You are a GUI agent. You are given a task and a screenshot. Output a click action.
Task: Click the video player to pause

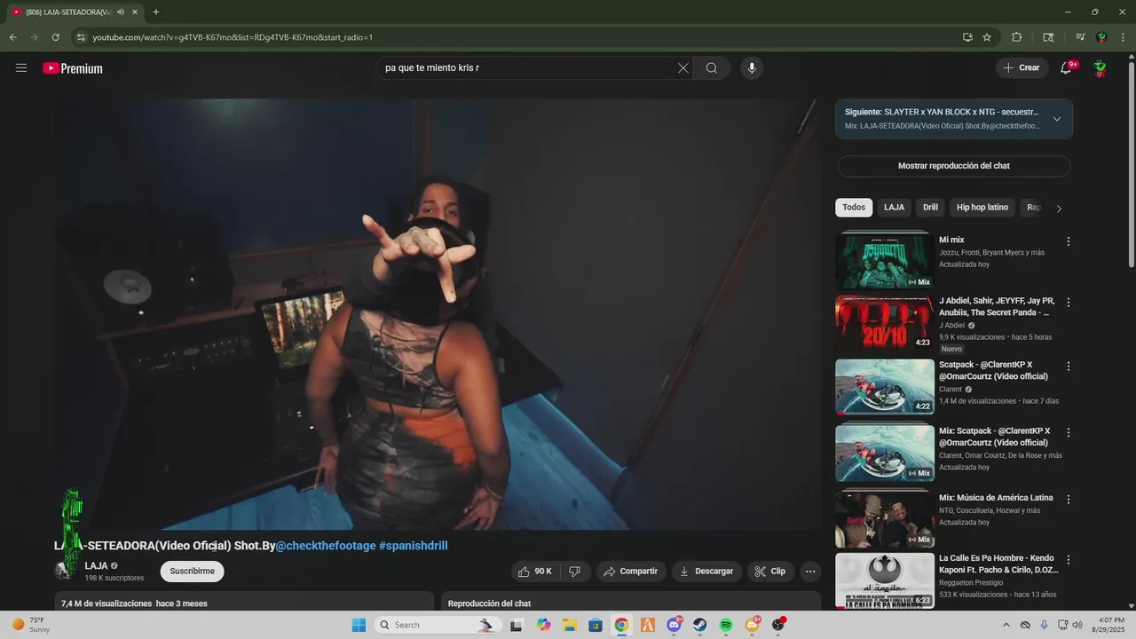click(438, 314)
